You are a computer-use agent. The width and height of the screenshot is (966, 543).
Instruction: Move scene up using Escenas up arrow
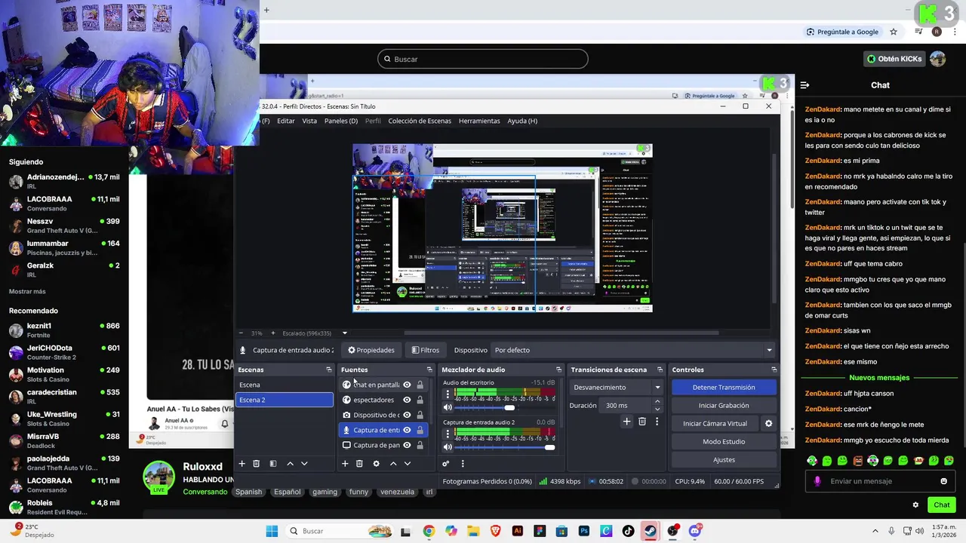290,464
